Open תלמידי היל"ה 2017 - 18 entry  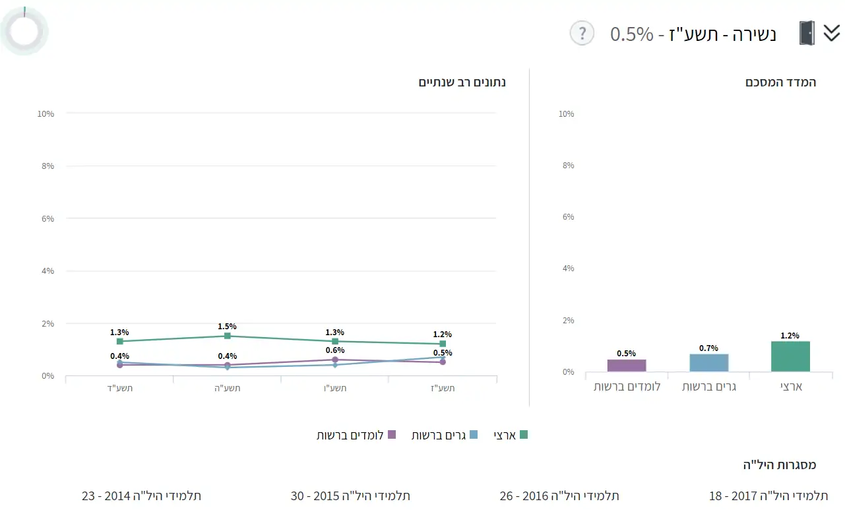[x=768, y=496]
